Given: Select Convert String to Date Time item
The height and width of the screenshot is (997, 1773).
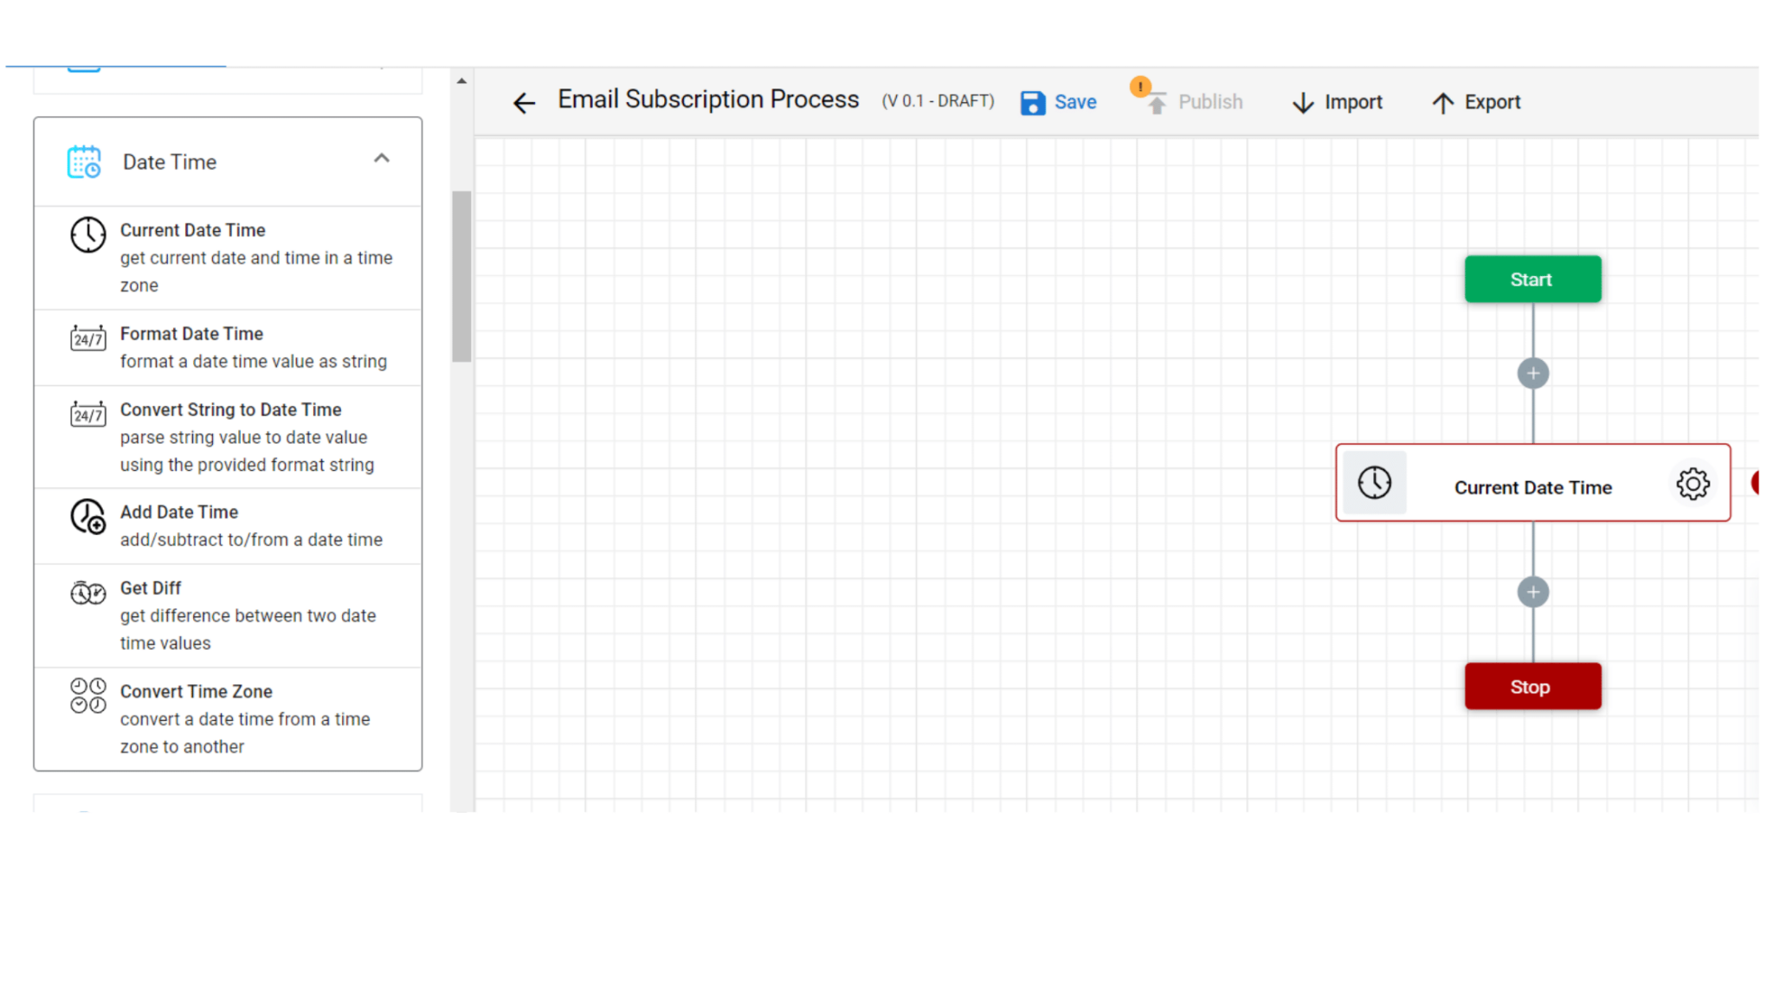Looking at the screenshot, I should coord(228,437).
